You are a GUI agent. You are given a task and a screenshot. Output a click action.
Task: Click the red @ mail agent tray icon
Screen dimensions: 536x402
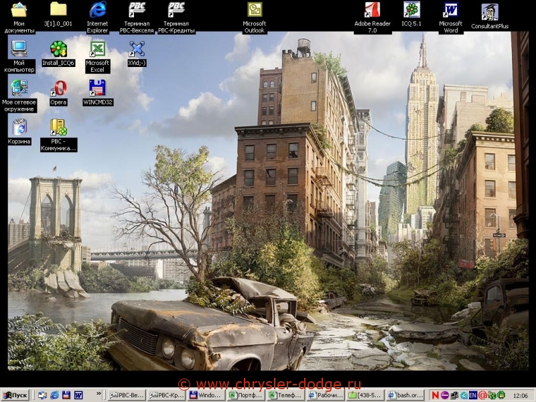point(482,395)
